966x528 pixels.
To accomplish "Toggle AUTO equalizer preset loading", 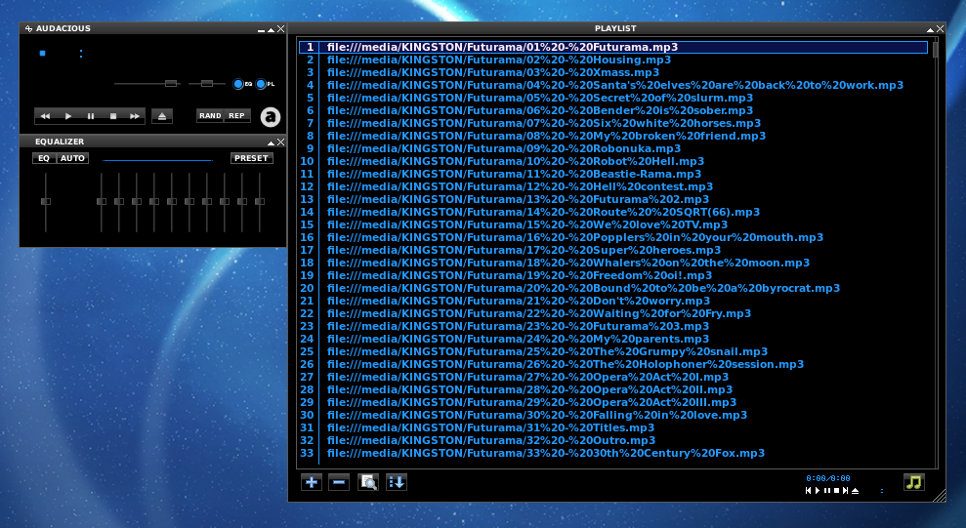I will coord(72,158).
